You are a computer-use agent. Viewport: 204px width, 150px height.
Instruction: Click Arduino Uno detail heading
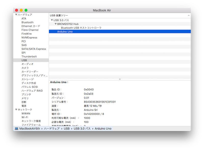(59, 82)
